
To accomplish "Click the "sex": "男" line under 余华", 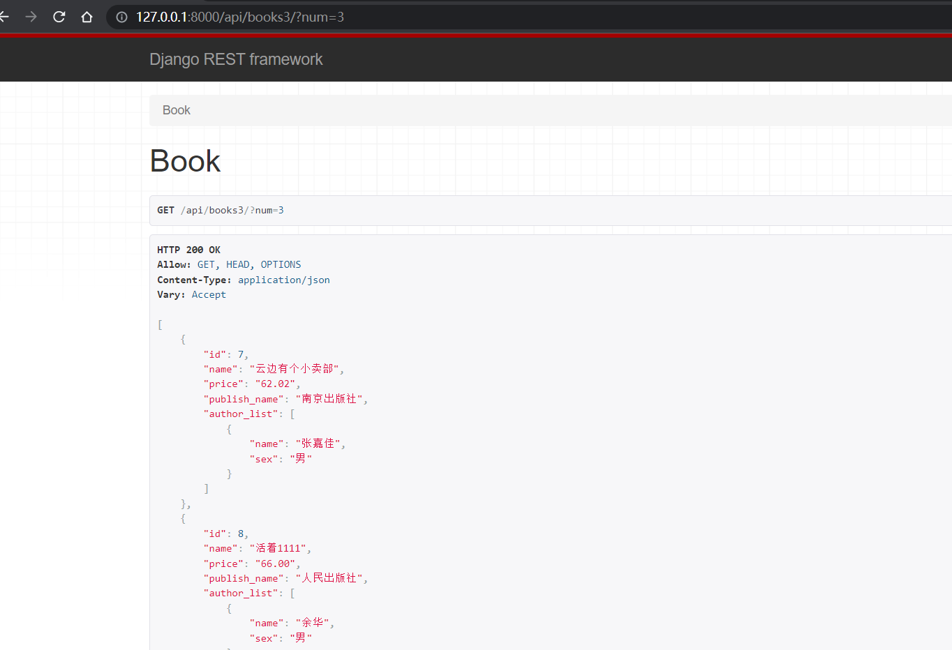I will (281, 637).
